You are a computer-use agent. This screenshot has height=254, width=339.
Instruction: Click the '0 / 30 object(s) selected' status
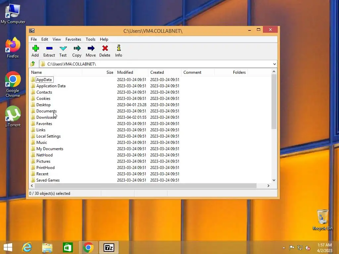[x=50, y=193]
